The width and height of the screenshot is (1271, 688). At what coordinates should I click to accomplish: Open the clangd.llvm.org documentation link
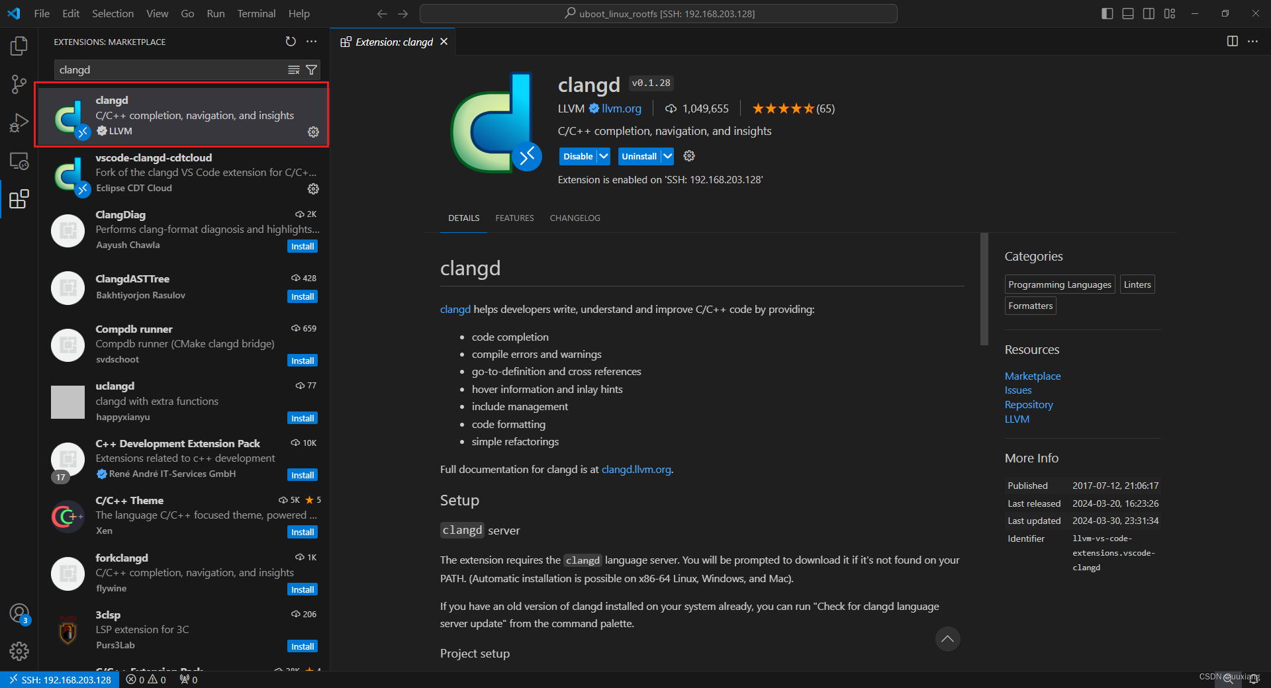point(636,469)
